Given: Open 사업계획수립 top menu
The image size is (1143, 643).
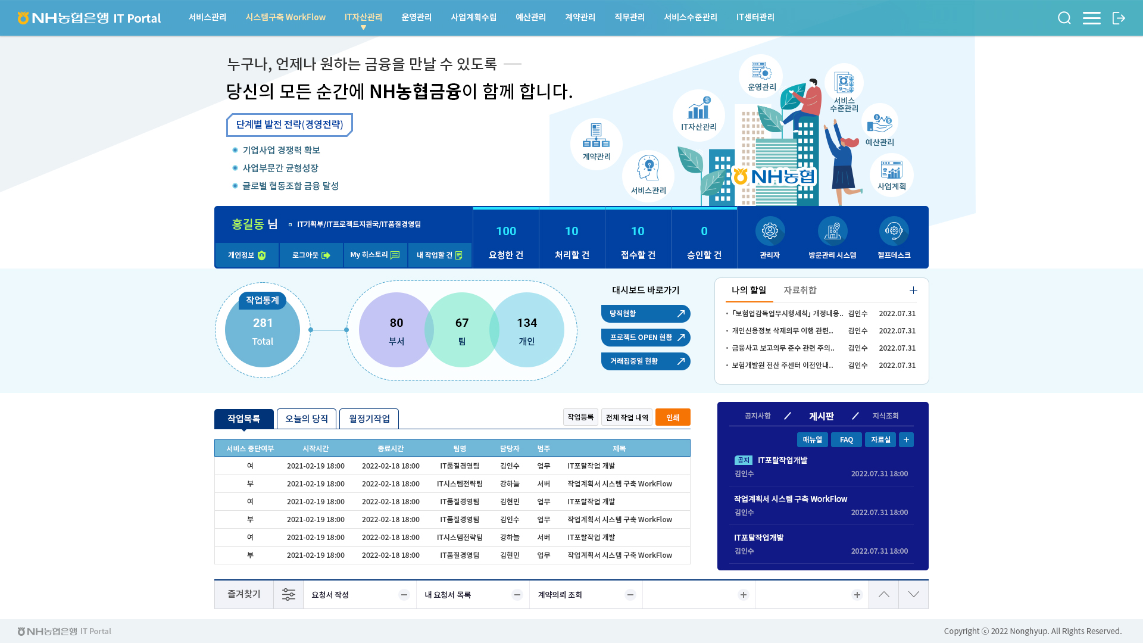Looking at the screenshot, I should coord(473,17).
